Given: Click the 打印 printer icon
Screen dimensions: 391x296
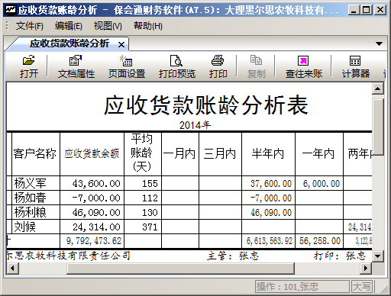Looking at the screenshot, I should 218,60.
